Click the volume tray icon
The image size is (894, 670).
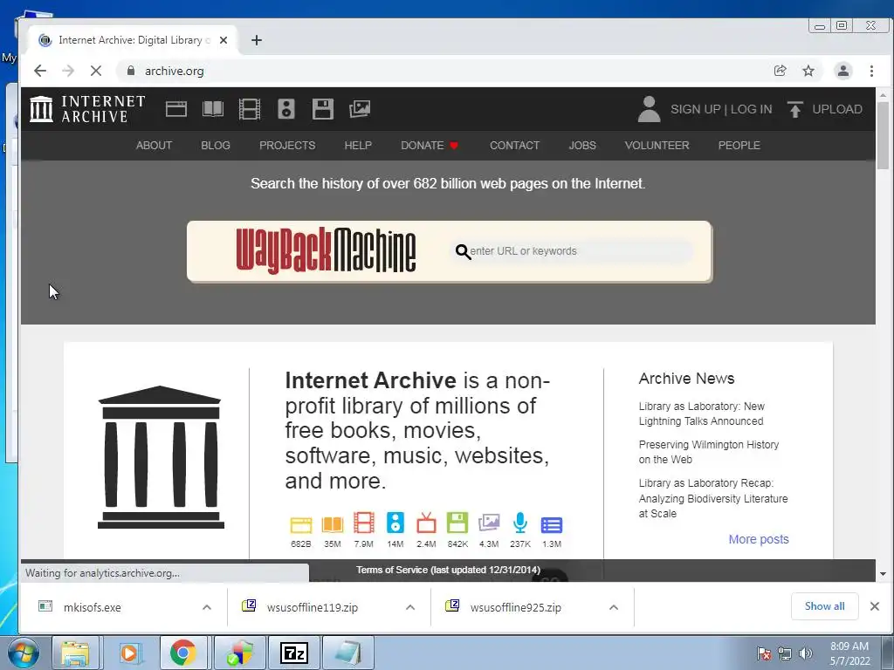(806, 653)
